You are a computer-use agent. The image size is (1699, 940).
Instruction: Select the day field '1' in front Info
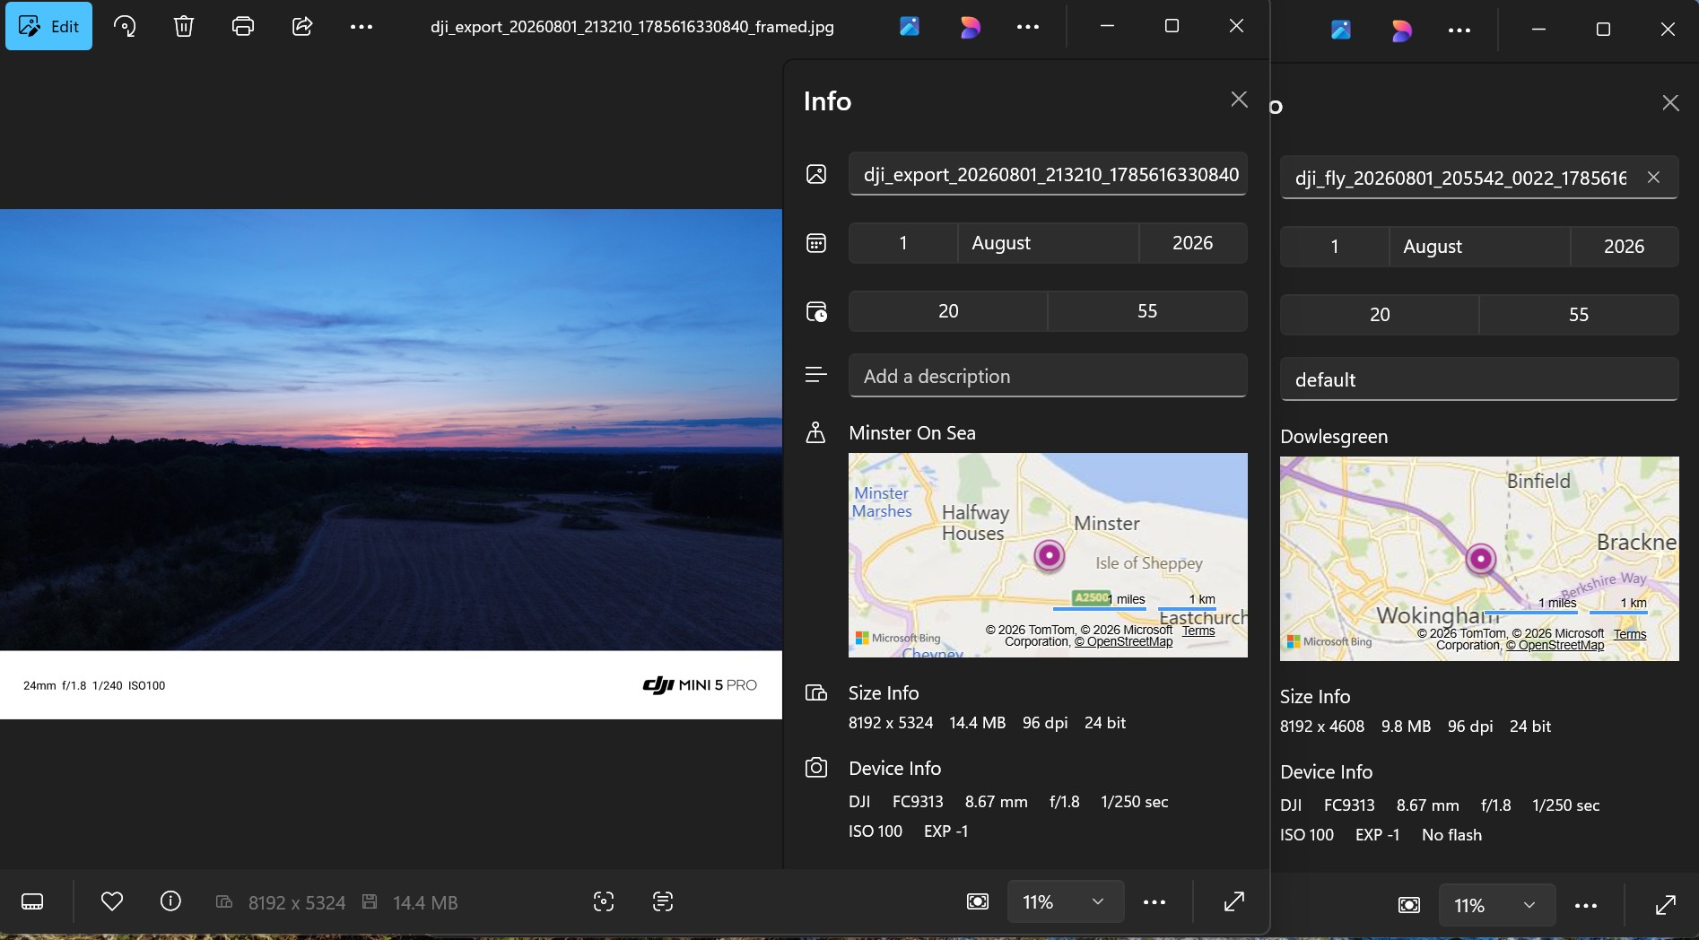pos(903,243)
